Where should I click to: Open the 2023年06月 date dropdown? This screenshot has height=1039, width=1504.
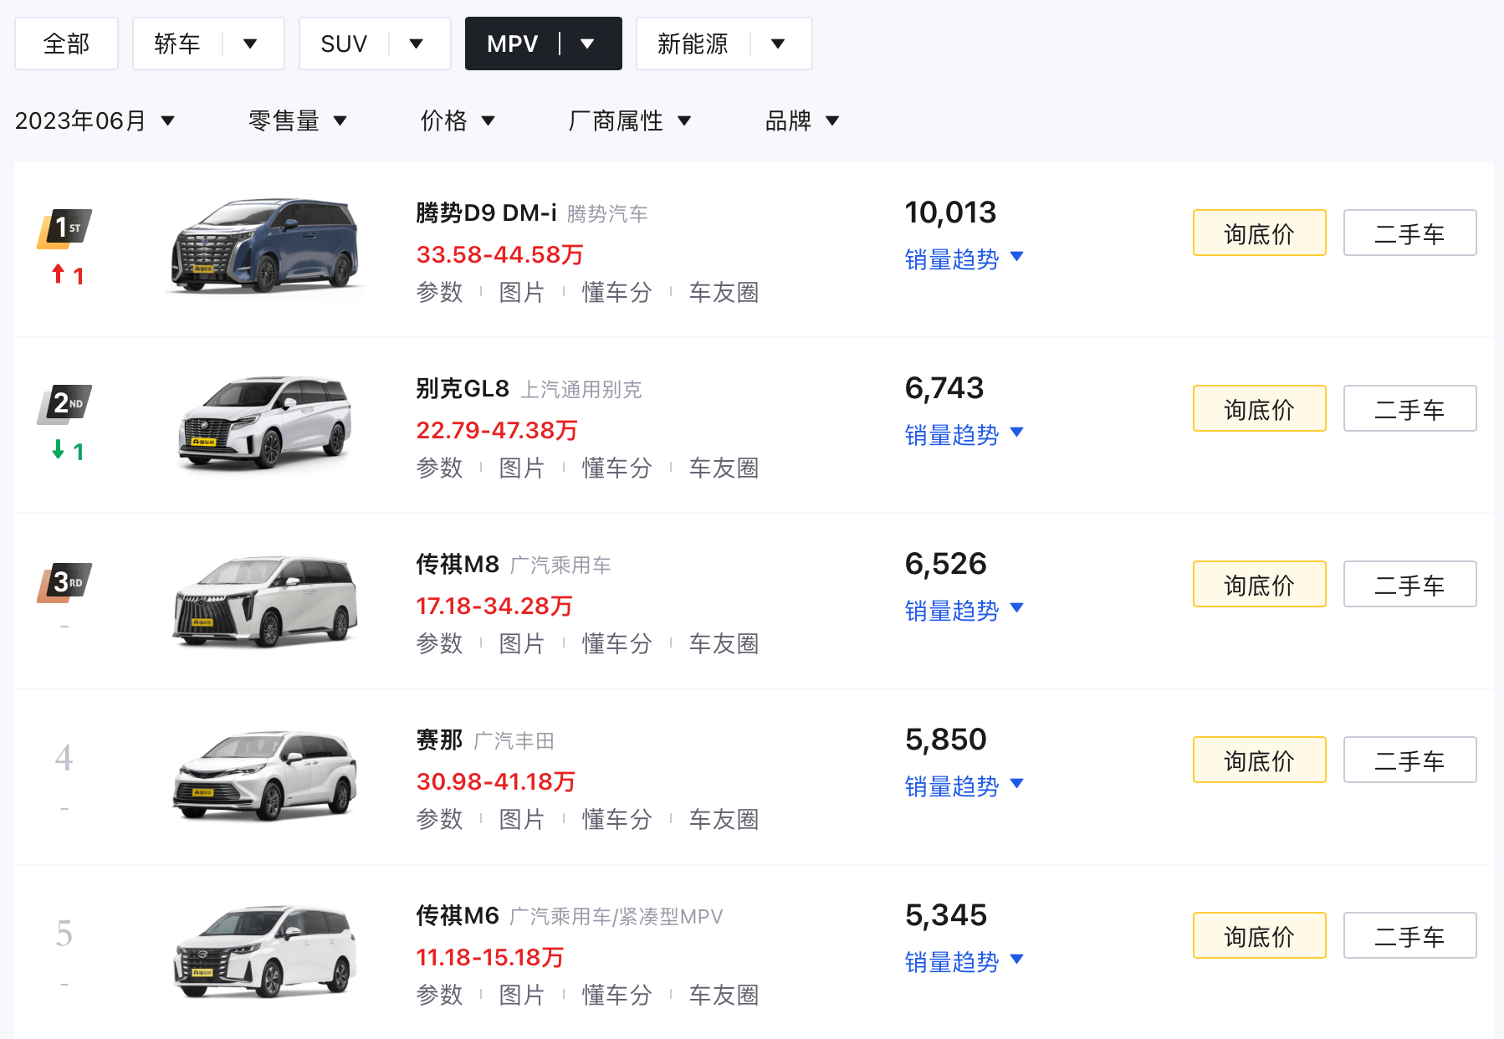click(95, 121)
